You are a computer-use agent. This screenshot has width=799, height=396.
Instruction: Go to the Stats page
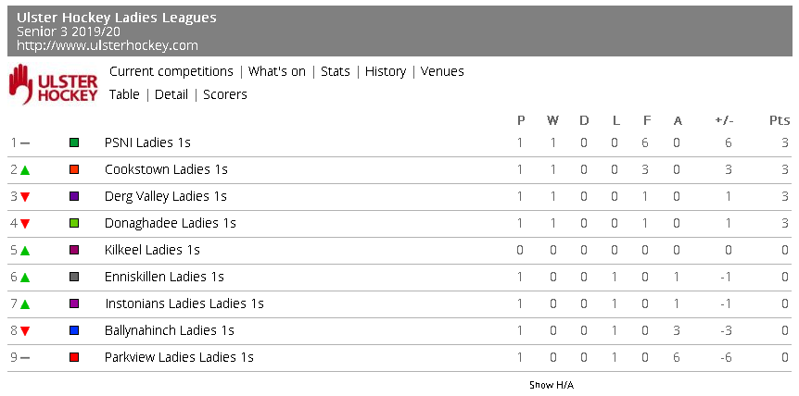coord(335,71)
